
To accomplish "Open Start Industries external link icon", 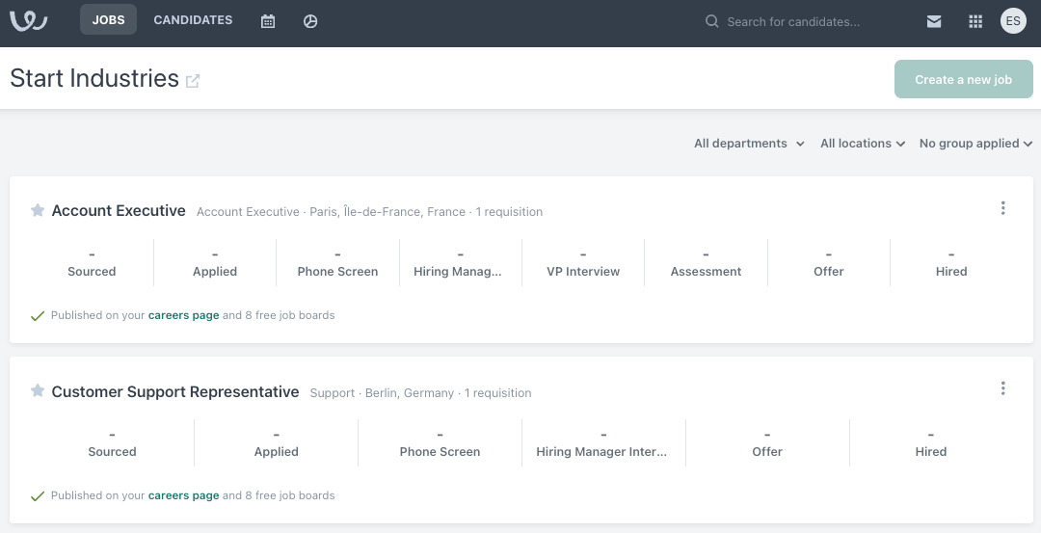I will (193, 81).
